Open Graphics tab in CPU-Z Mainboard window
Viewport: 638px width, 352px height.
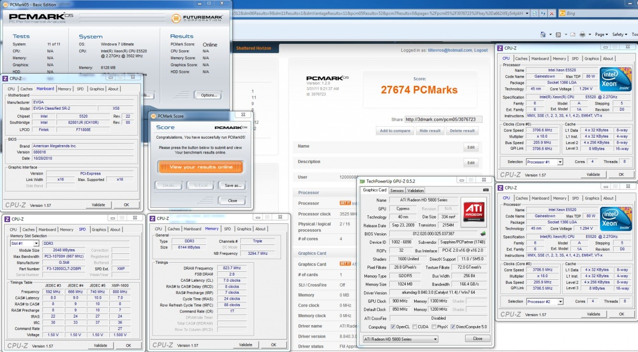97,89
